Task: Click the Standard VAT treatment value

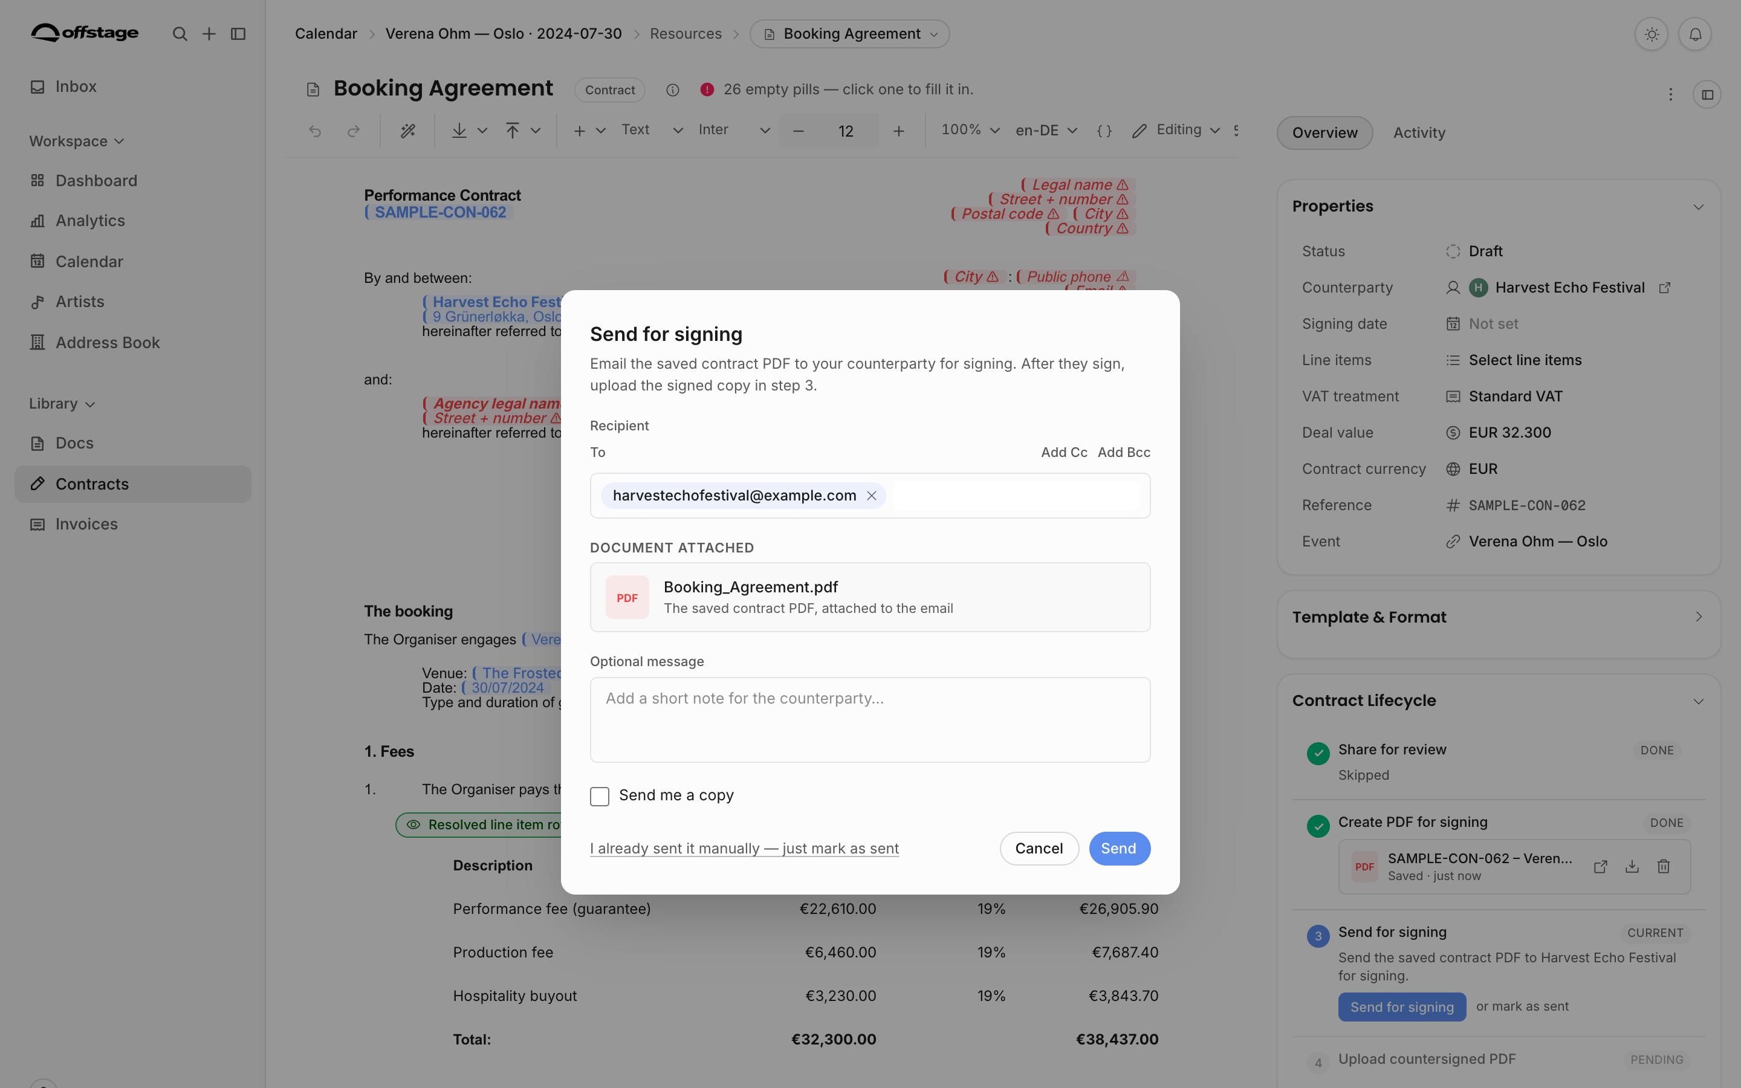Action: (x=1515, y=397)
